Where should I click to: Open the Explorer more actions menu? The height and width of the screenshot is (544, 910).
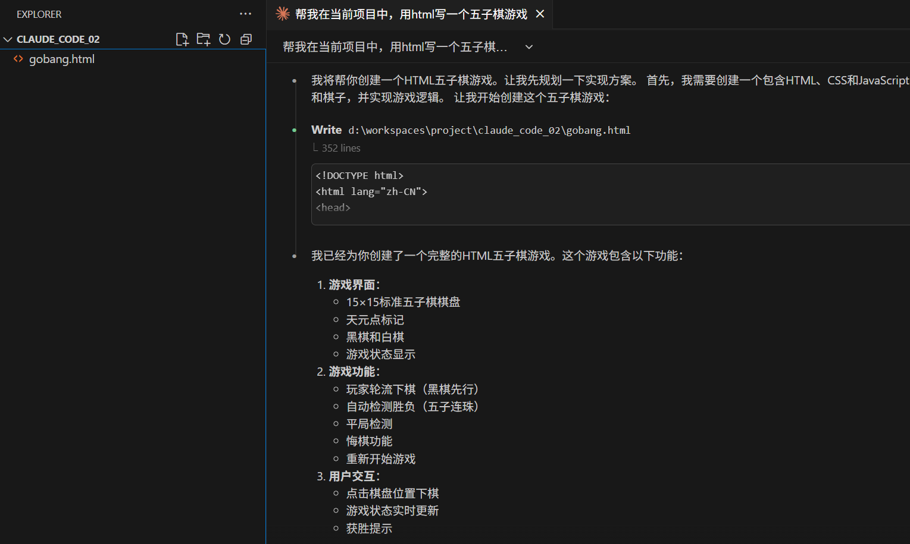245,14
